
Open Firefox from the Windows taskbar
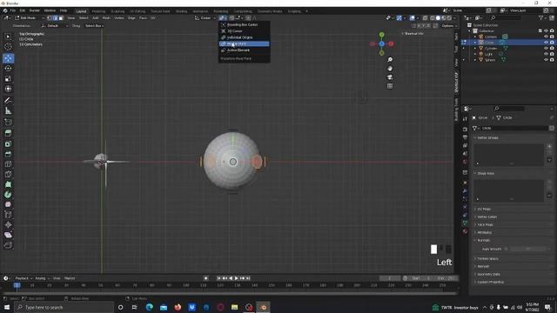click(x=178, y=307)
